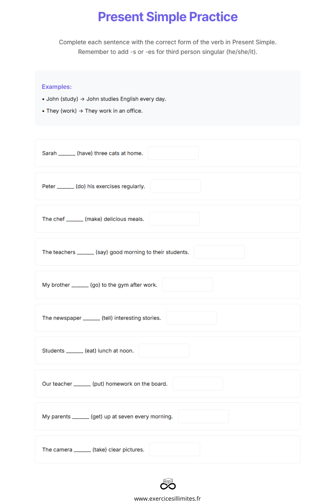
Task: Focus answer box for teachers say sentence
Action: point(219,252)
